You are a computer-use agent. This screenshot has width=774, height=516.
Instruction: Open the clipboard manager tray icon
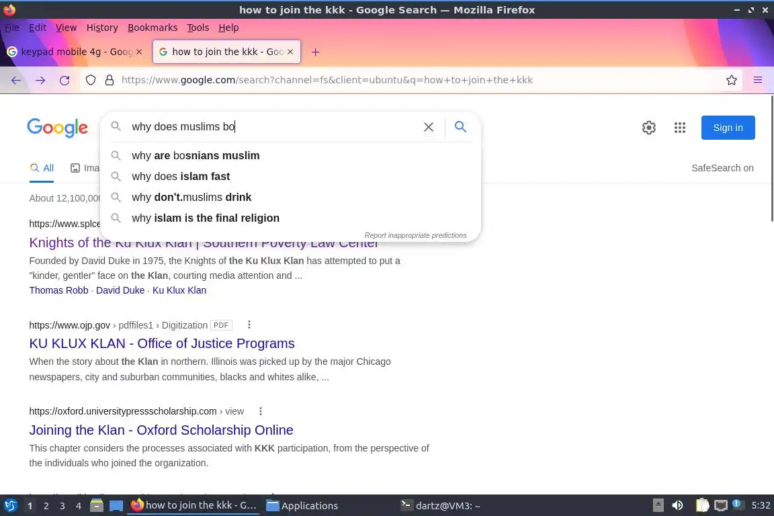(702, 505)
